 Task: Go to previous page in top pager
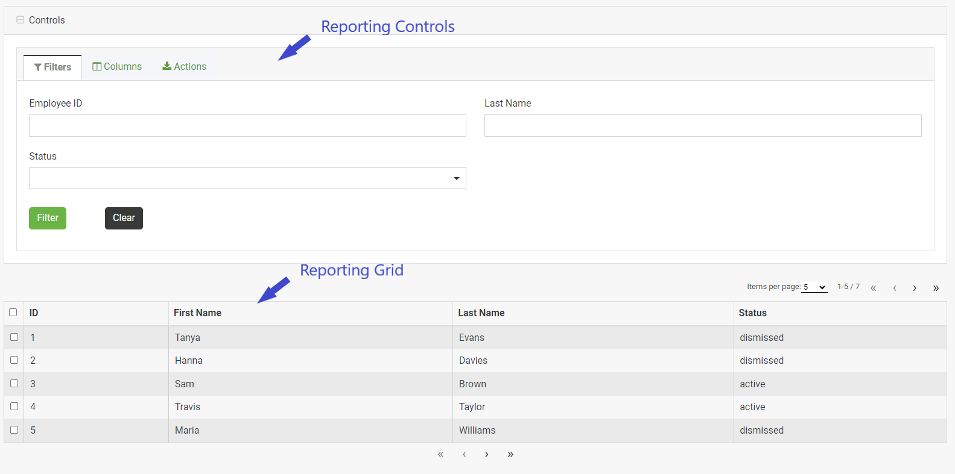[895, 288]
